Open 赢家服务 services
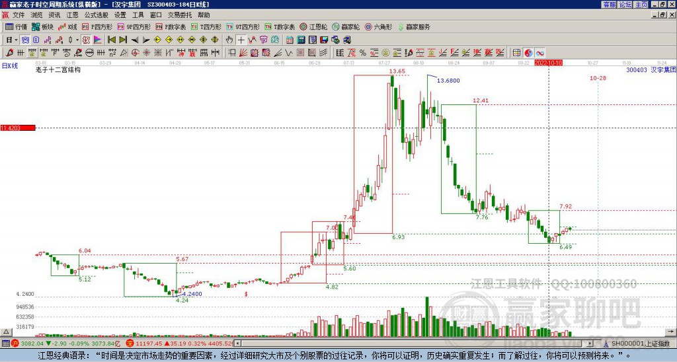The height and width of the screenshot is (362, 677). [414, 26]
